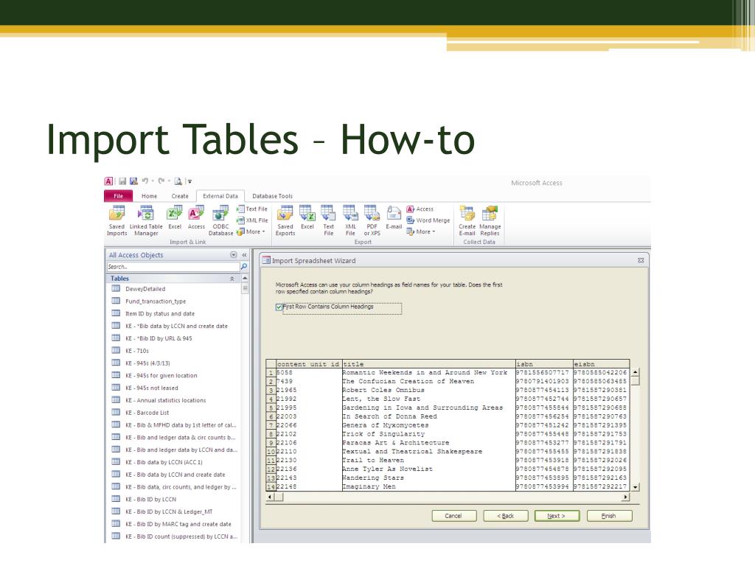Choose Word Merge export

[x=428, y=220]
